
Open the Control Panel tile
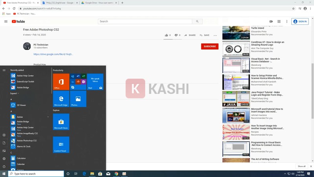61,144
